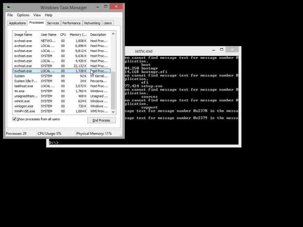Close the sethc.exe window
The height and width of the screenshot is (227, 303).
(x=232, y=50)
